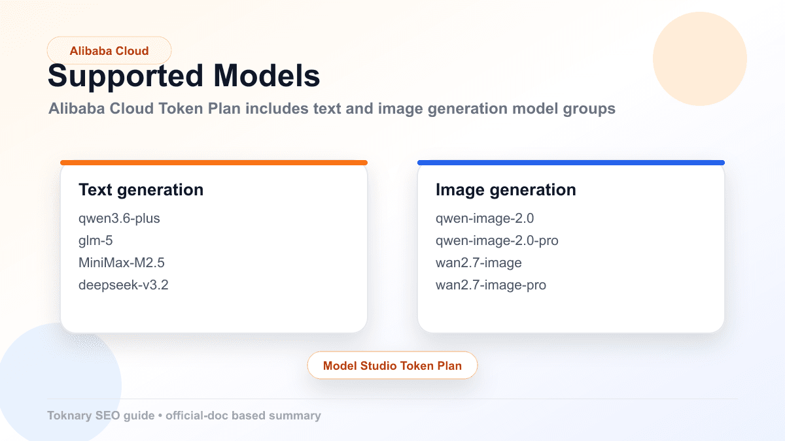Click the Text generation section title
This screenshot has width=785, height=441.
point(141,190)
